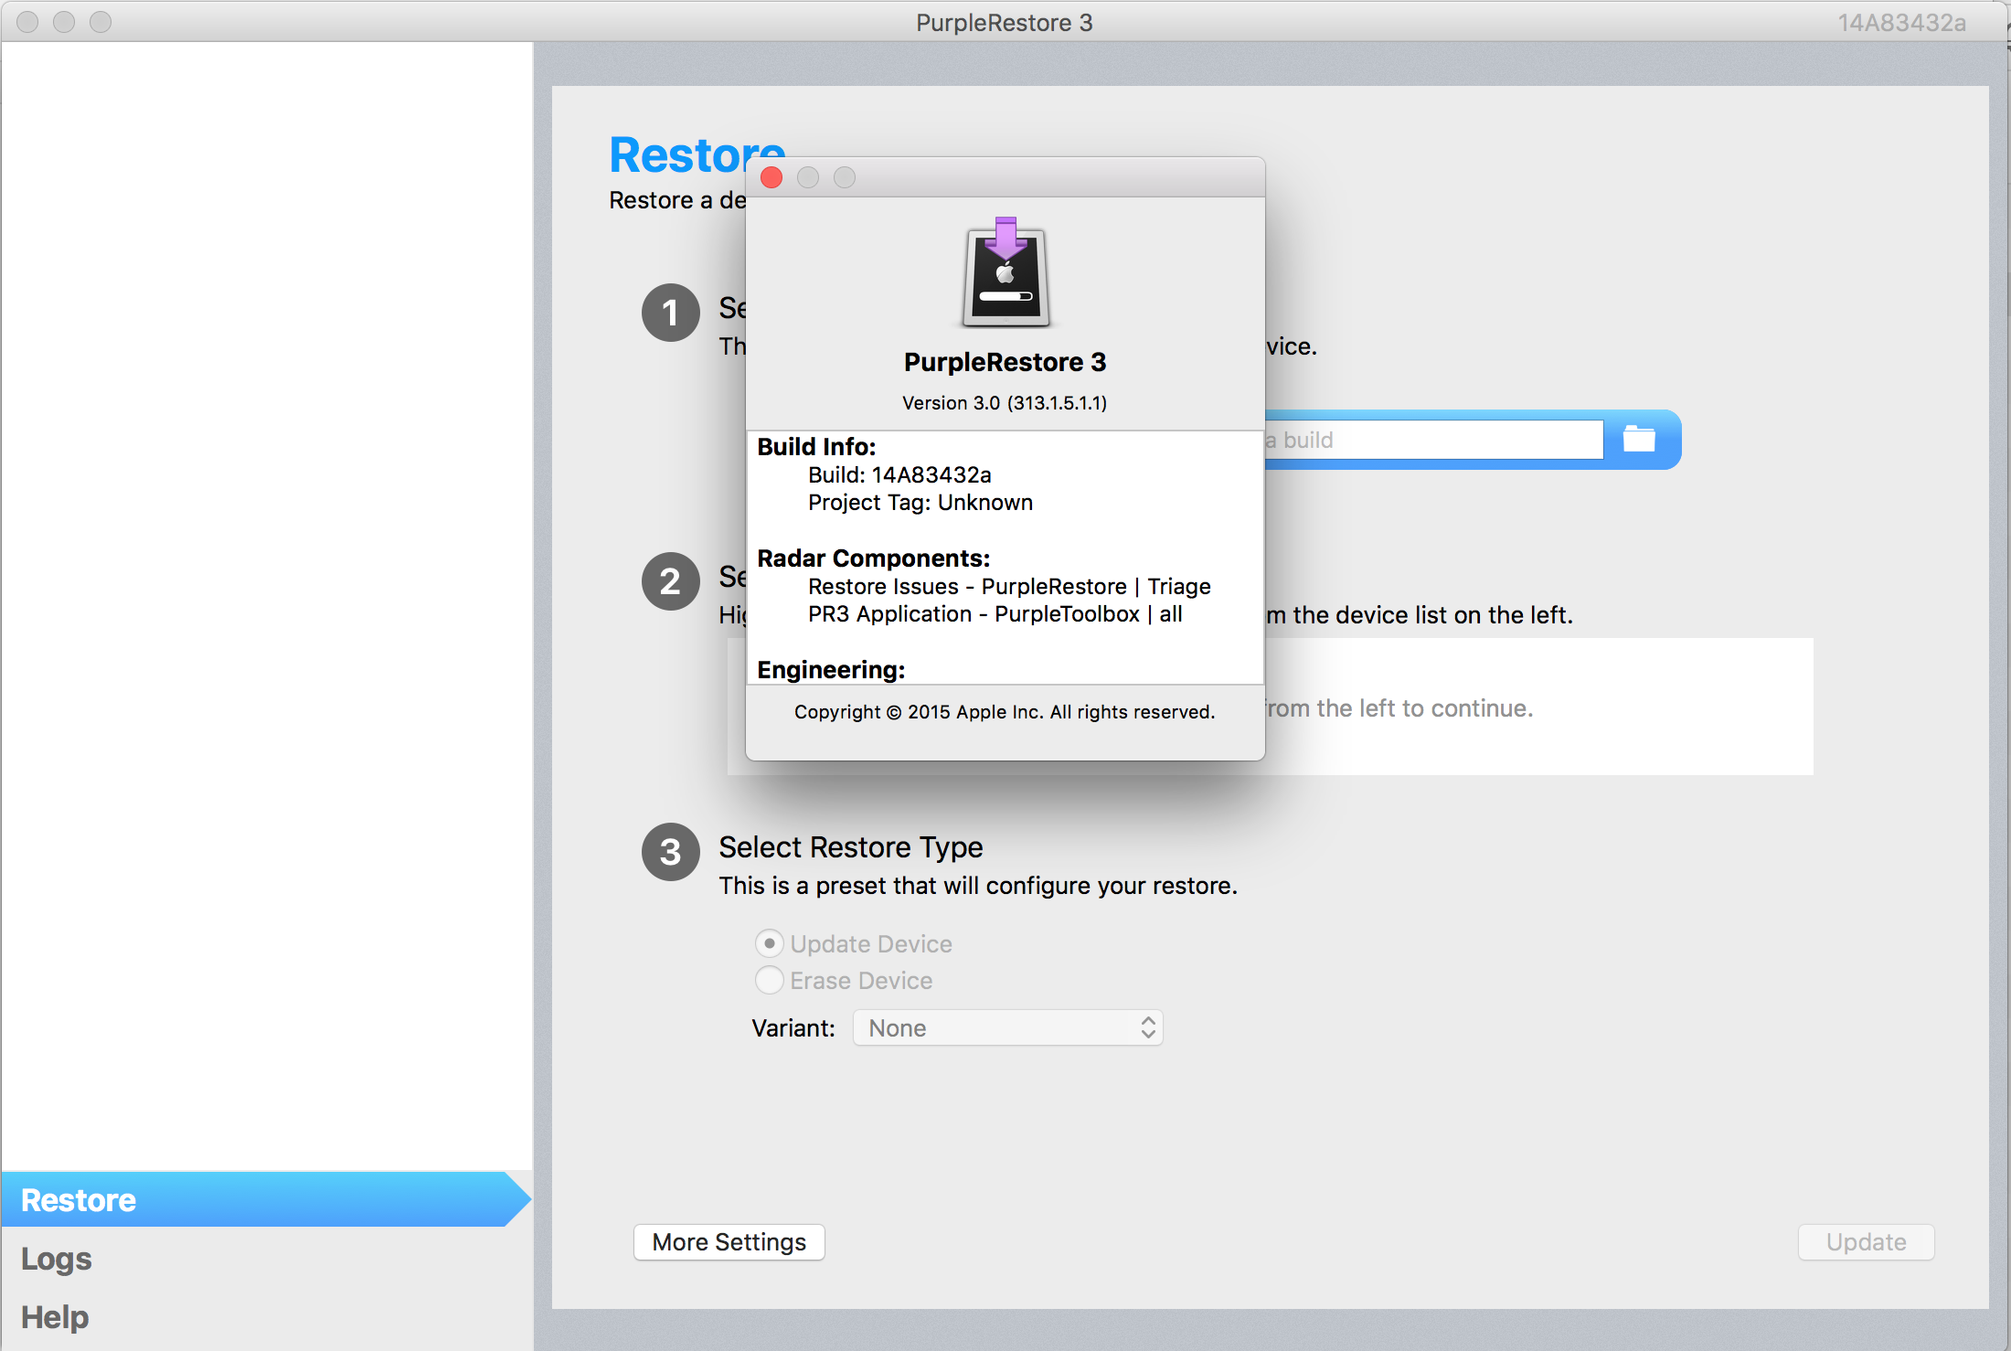The width and height of the screenshot is (2011, 1351).
Task: Click the Restore Issues - PurpleRestore | Triage line
Action: (x=1009, y=587)
